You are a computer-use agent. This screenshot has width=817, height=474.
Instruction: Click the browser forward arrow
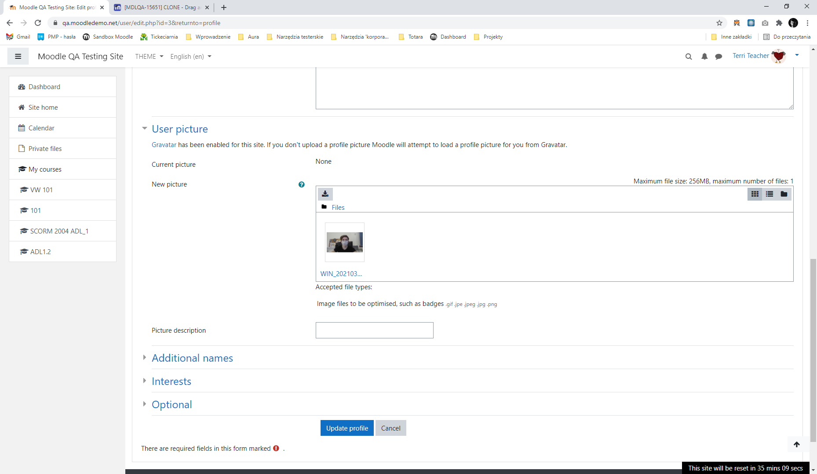click(24, 23)
